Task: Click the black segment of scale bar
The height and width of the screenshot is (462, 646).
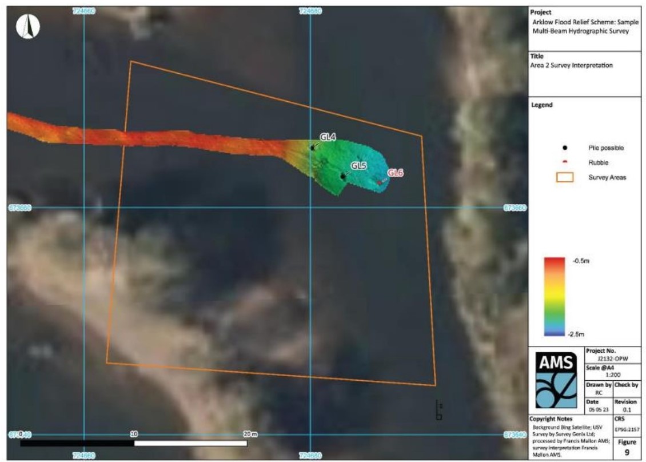Action: (x=76, y=443)
